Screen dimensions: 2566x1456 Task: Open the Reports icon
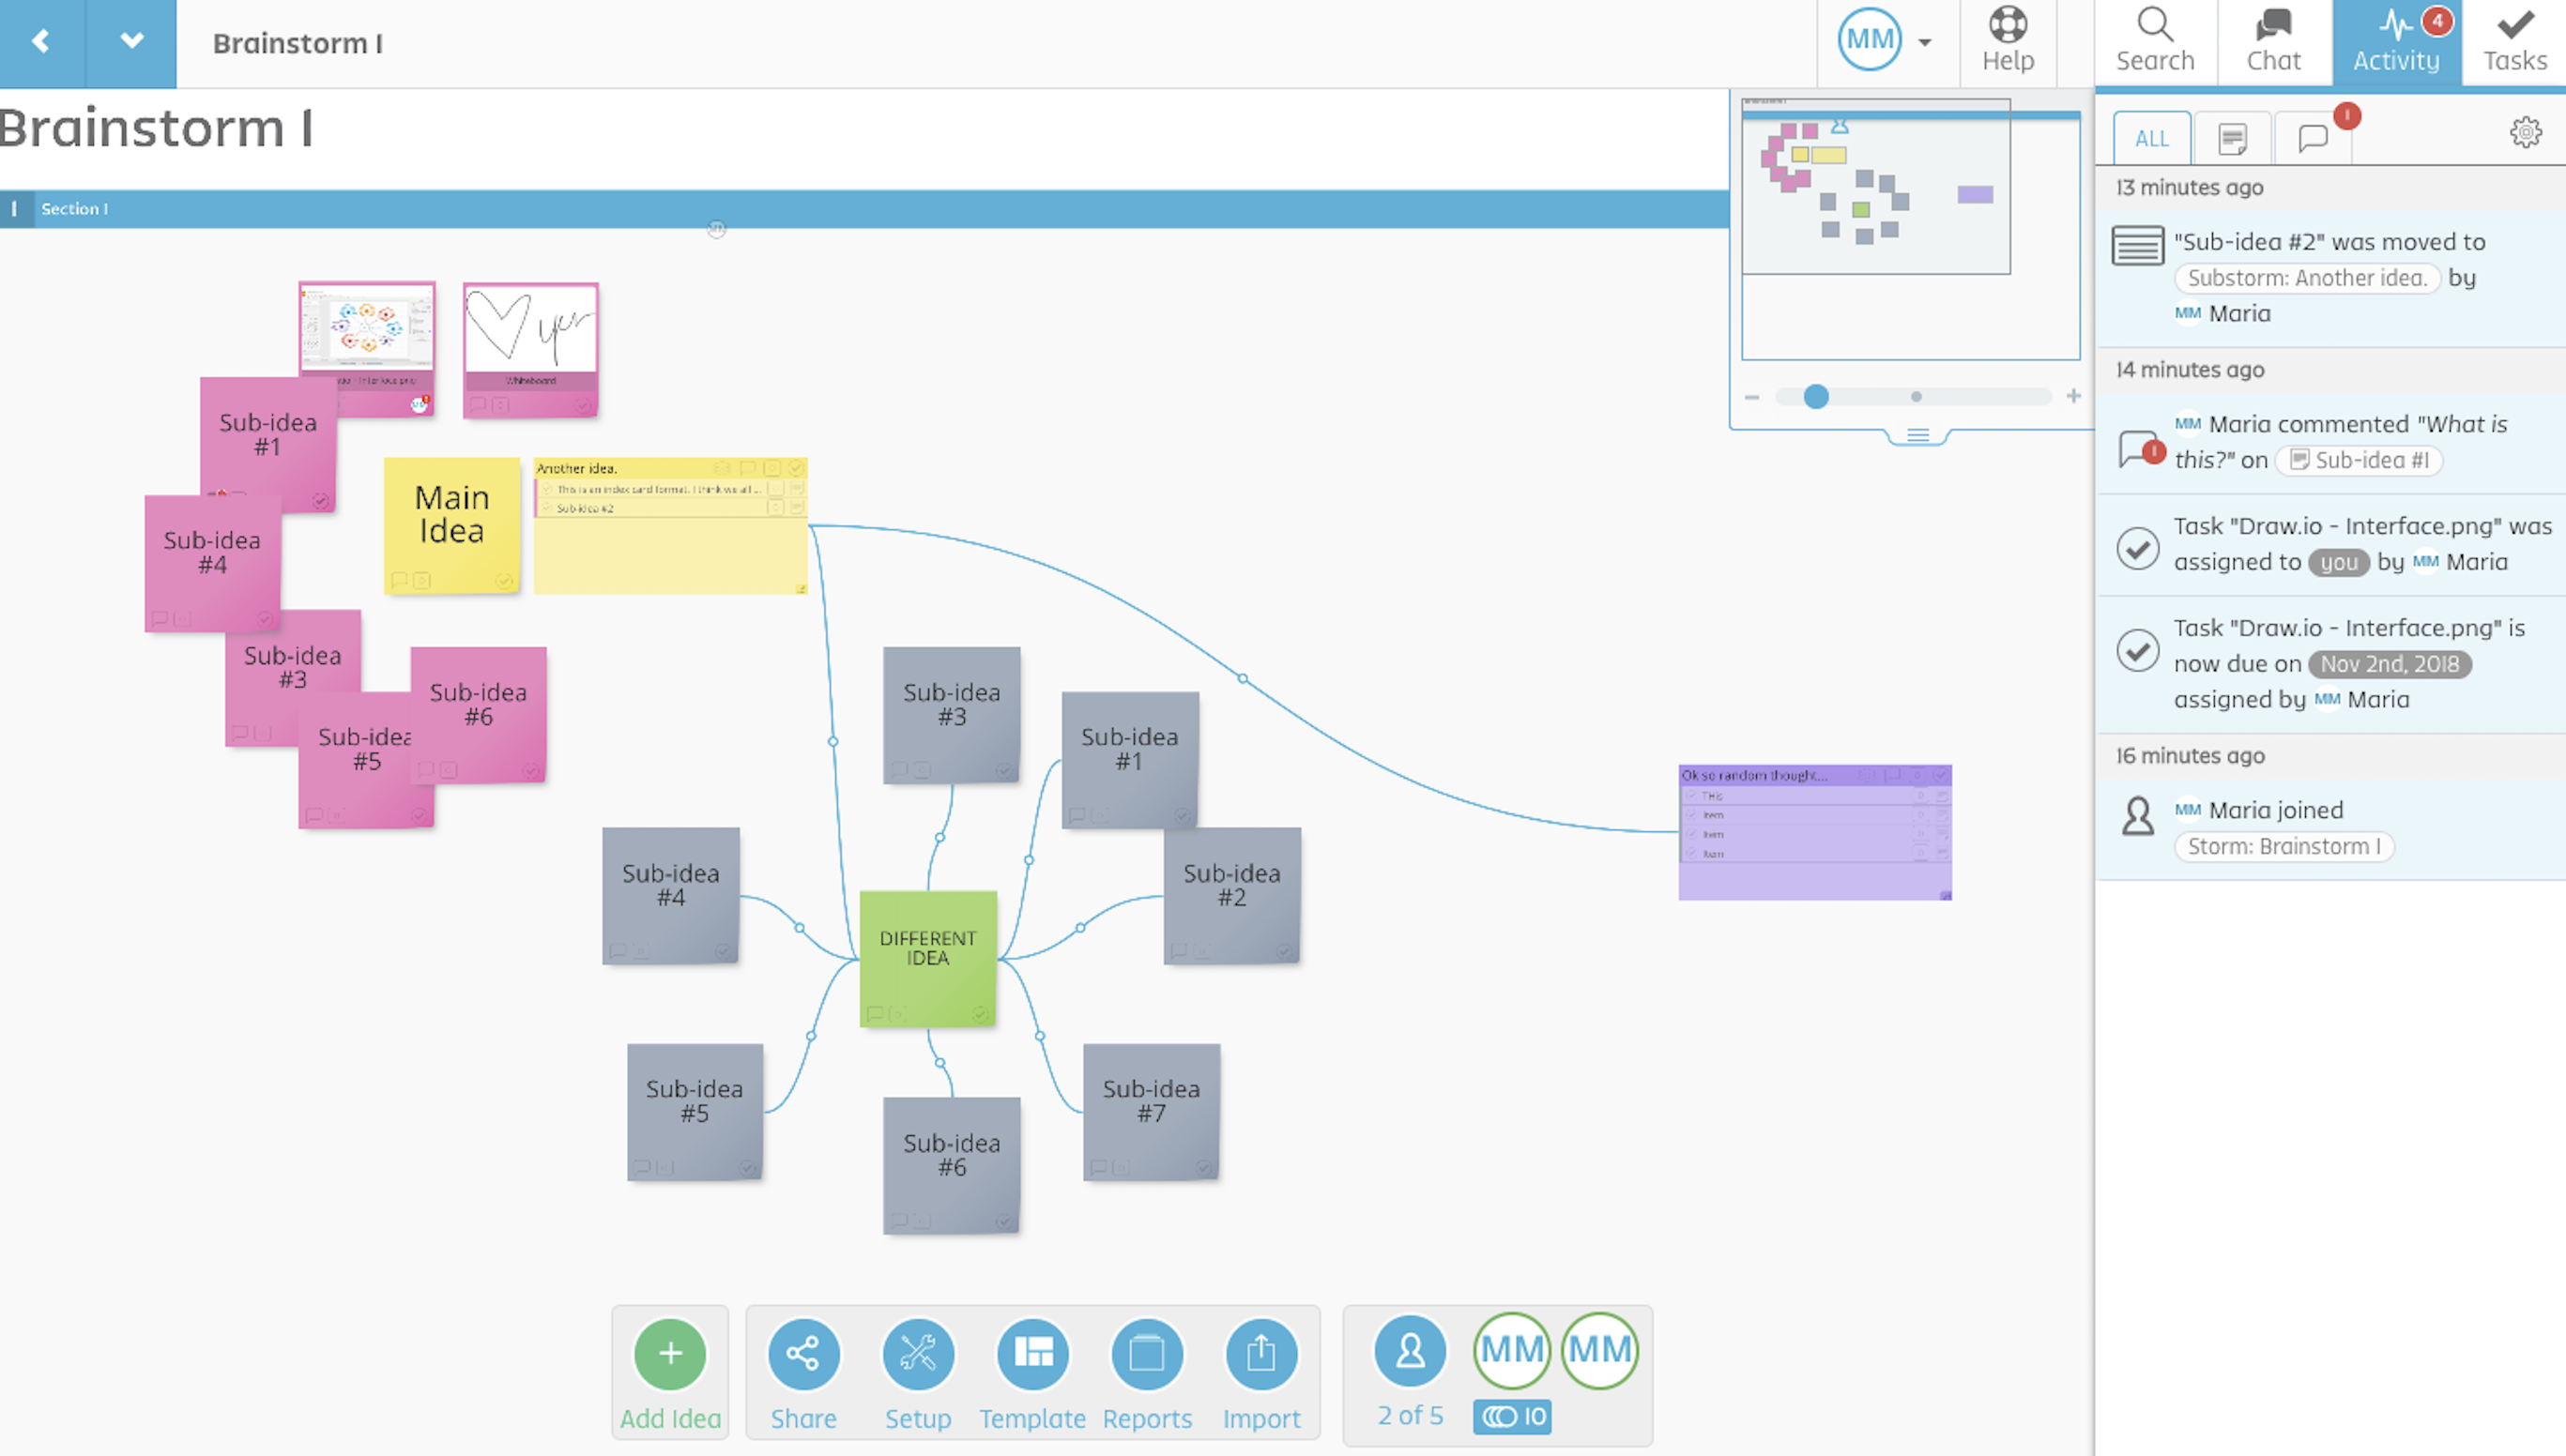1147,1354
